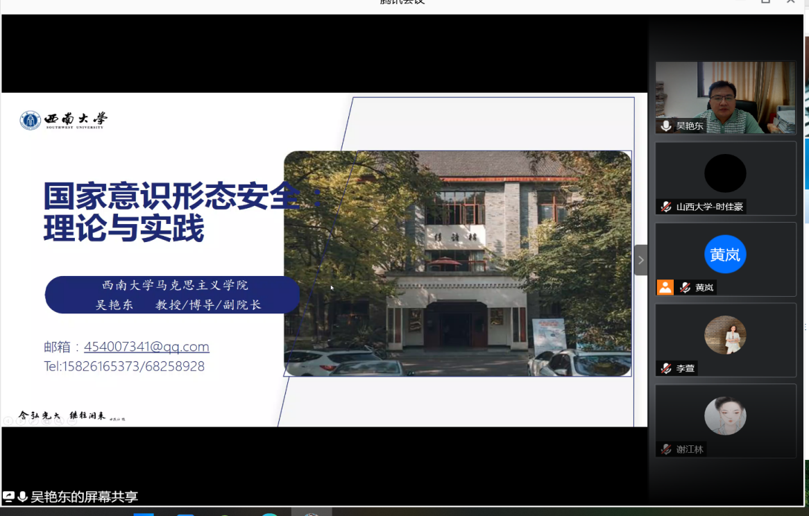This screenshot has height=516, width=809.
Task: Click the screen share icon at bottom left
Action: [x=9, y=497]
